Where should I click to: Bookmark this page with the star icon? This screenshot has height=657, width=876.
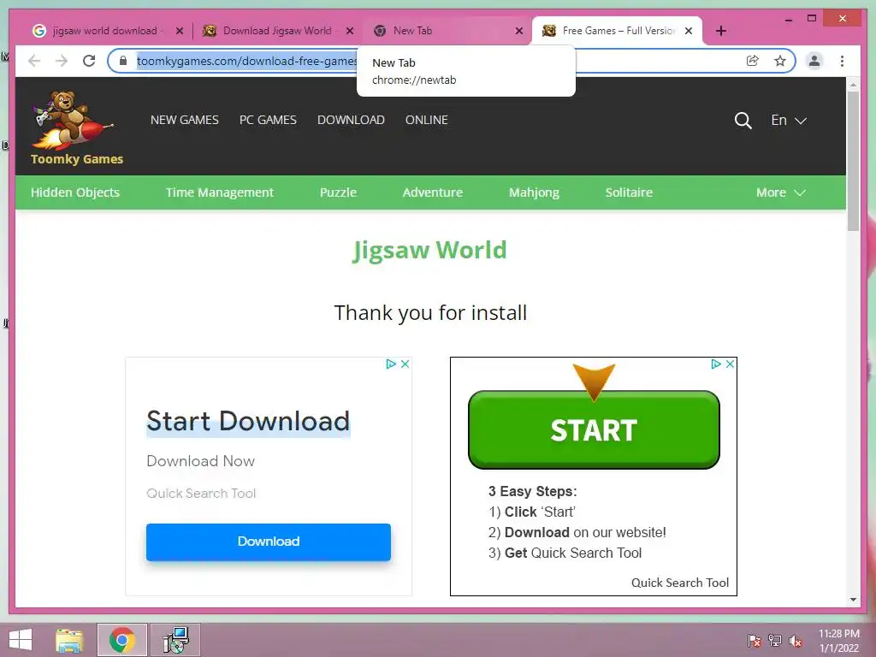click(x=780, y=61)
